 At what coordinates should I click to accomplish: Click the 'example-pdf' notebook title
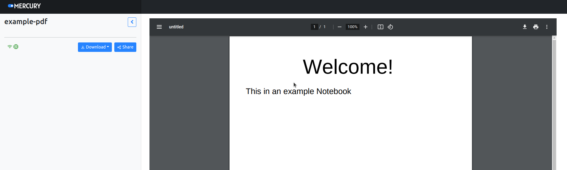(26, 22)
